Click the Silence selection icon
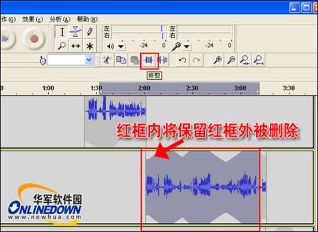The image size is (318, 232). click(162, 60)
